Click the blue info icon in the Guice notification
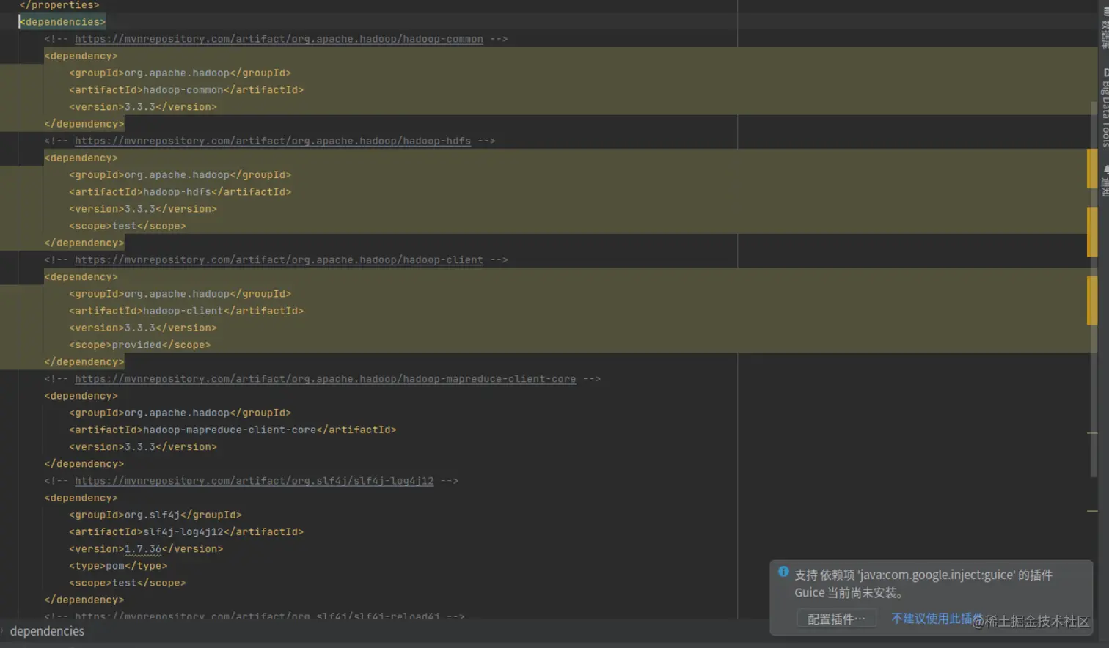This screenshot has width=1109, height=648. (x=783, y=572)
